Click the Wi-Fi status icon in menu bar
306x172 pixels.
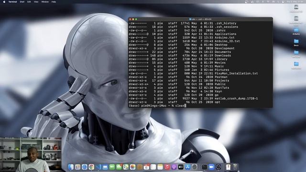(268, 2)
